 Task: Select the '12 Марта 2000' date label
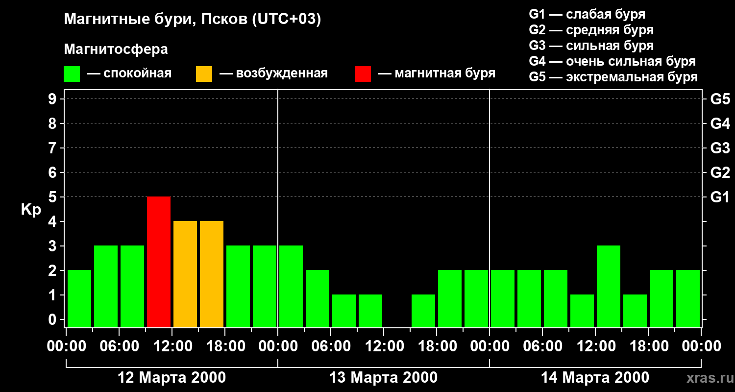point(172,378)
